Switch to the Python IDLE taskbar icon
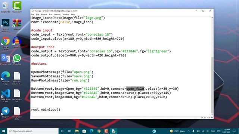The width and height of the screenshot is (239, 134). coord(114,131)
